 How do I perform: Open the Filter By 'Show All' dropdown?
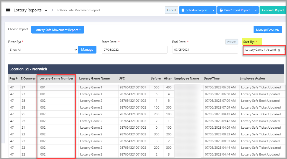pyautogui.click(x=43, y=50)
